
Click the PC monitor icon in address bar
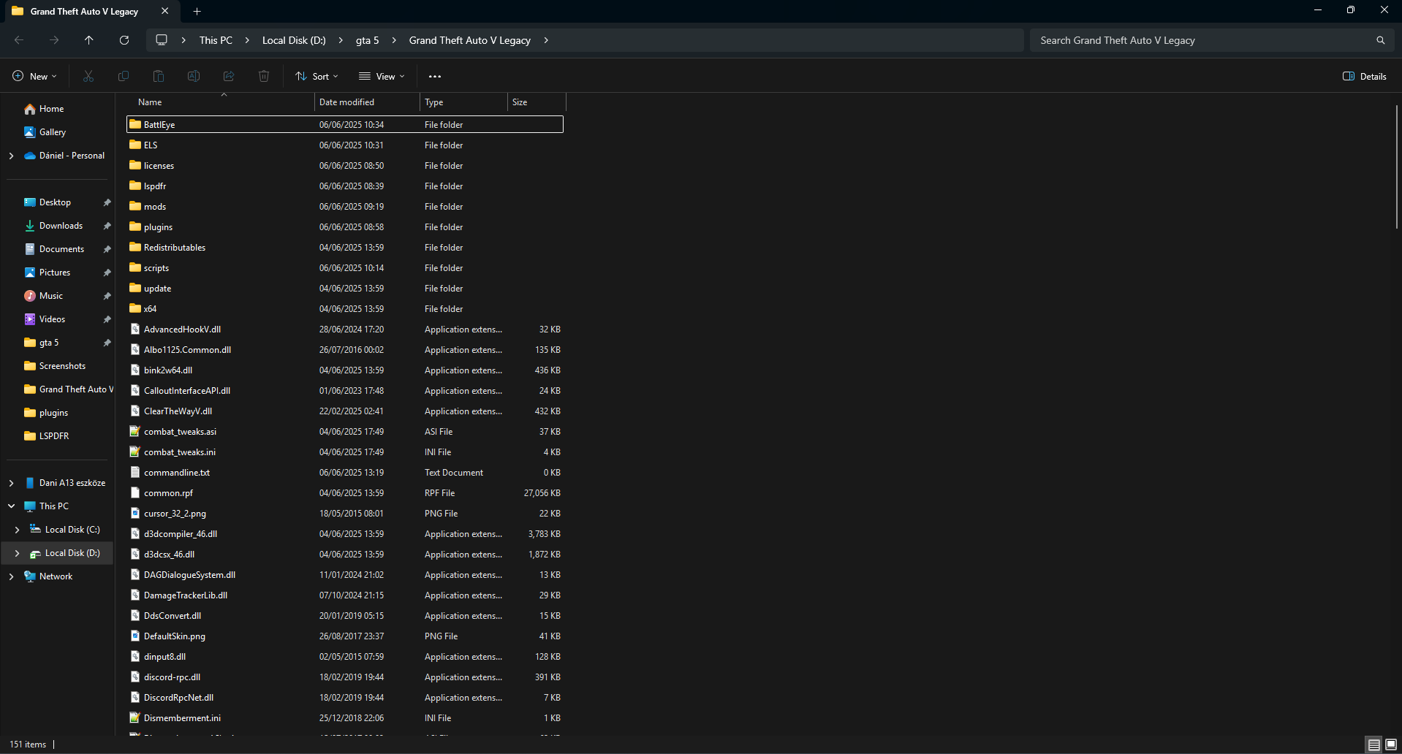(x=162, y=40)
